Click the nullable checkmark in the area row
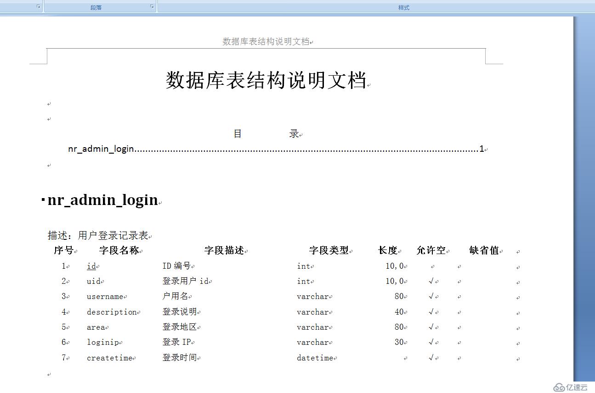Image resolution: width=595 pixels, height=393 pixels. [x=431, y=327]
